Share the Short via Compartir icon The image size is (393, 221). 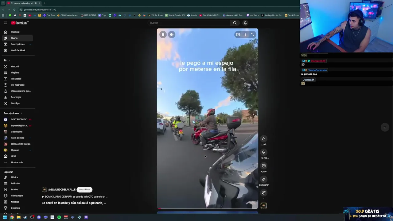coord(263,179)
